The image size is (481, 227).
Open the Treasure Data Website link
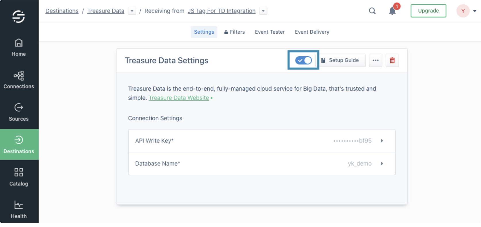point(179,98)
